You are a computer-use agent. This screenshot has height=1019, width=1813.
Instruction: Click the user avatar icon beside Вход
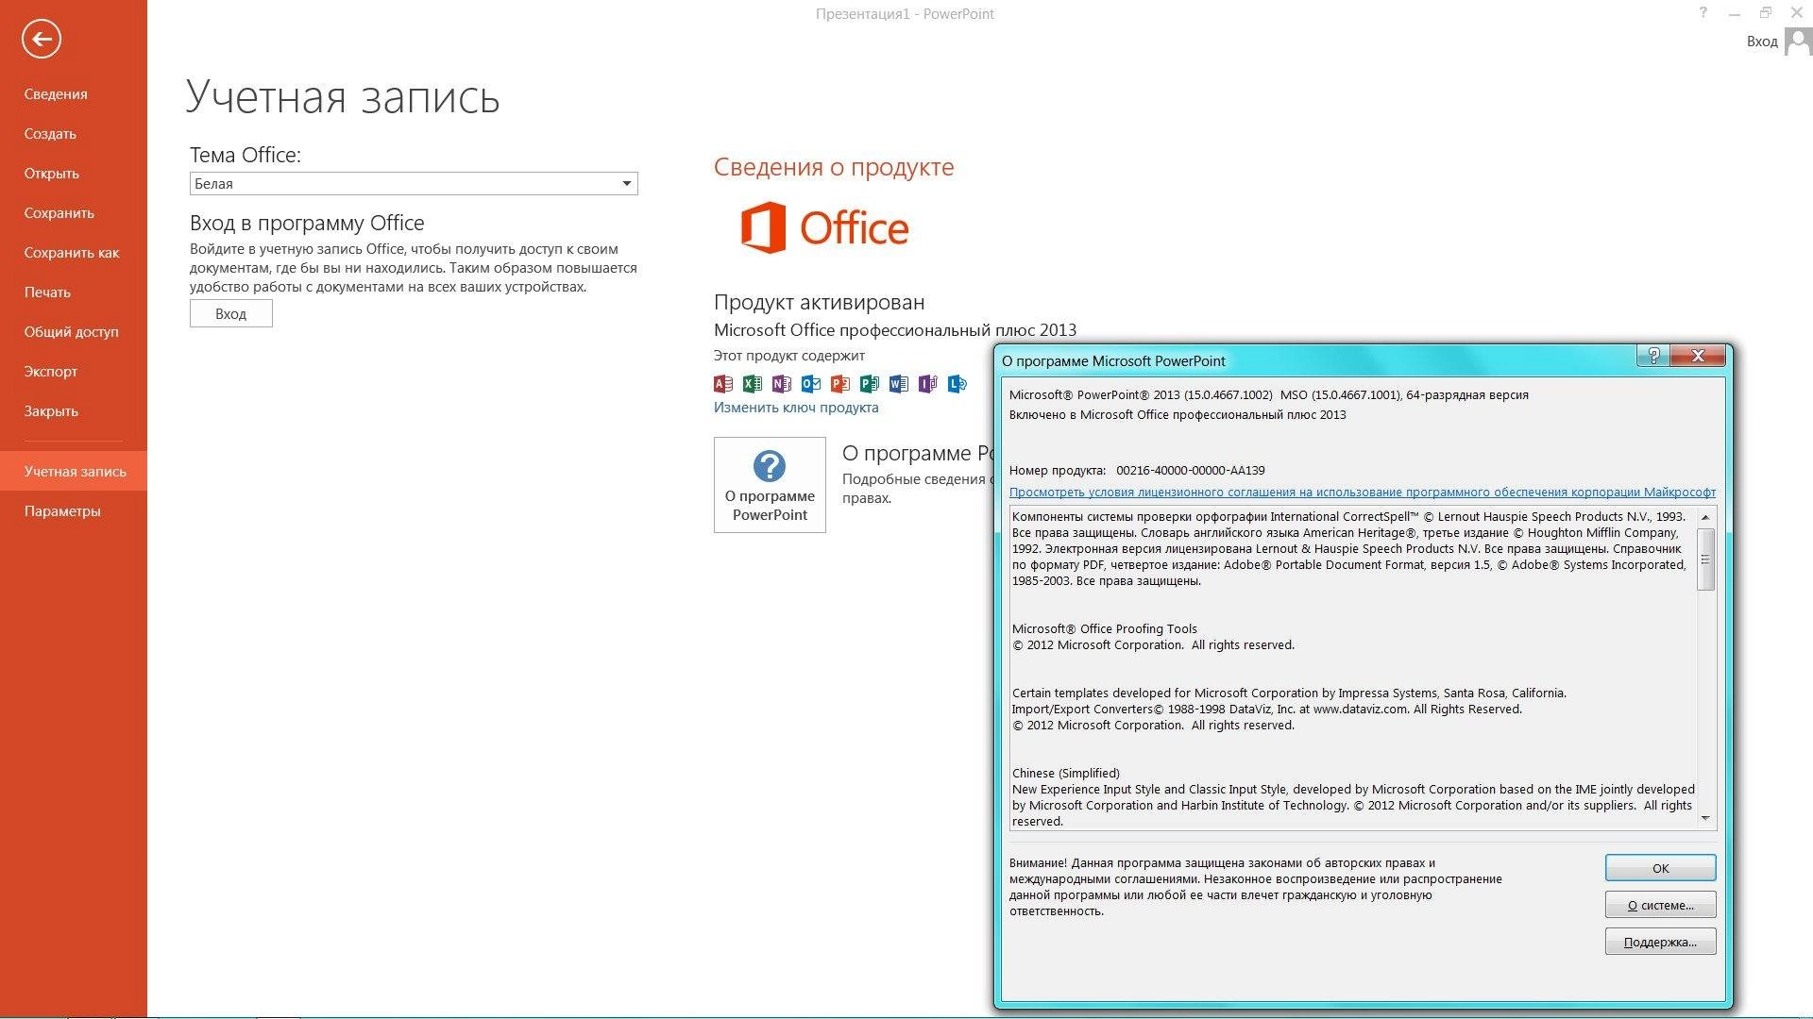point(1798,42)
